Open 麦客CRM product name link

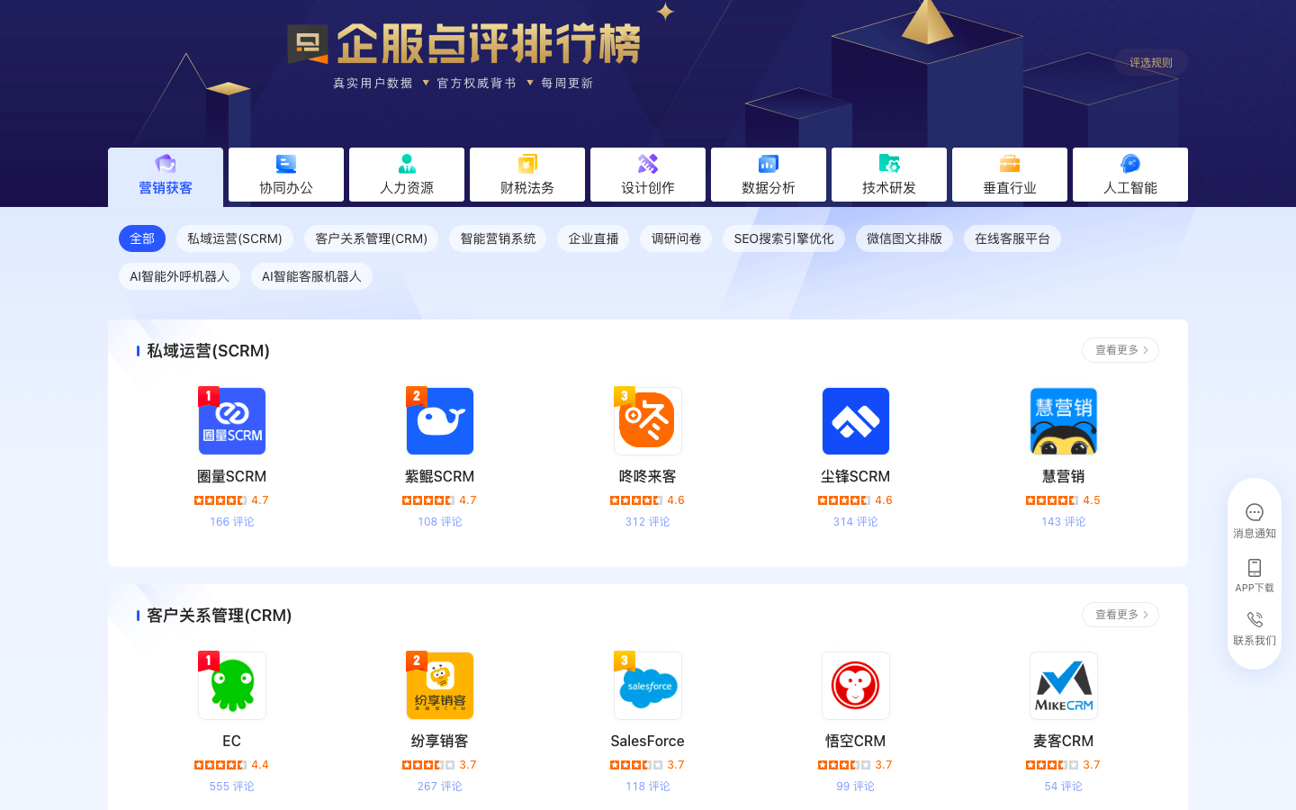coord(1064,741)
